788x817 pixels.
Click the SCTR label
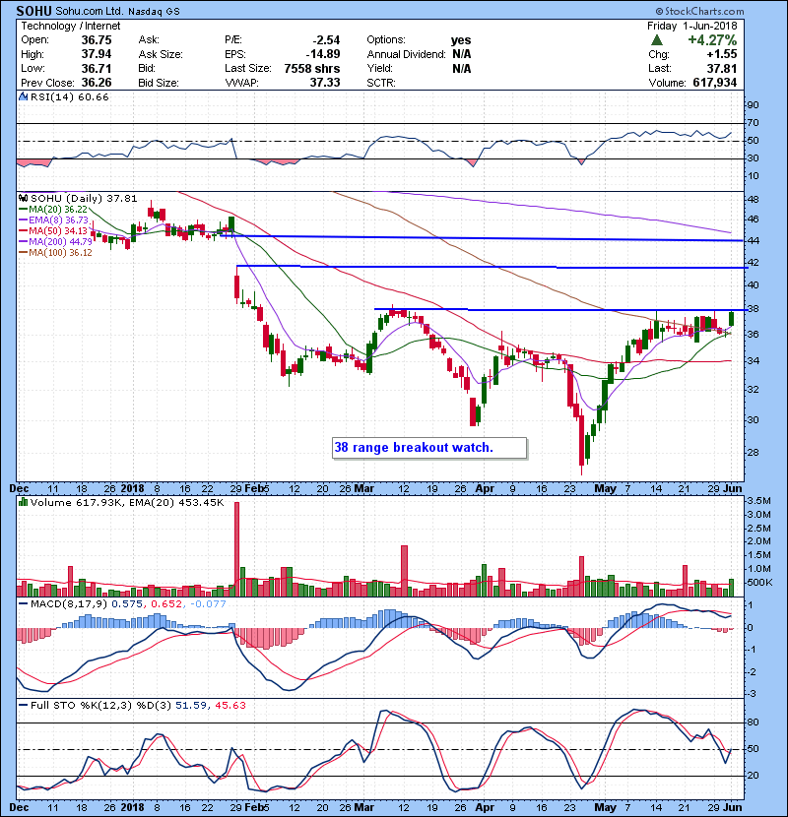click(x=381, y=83)
